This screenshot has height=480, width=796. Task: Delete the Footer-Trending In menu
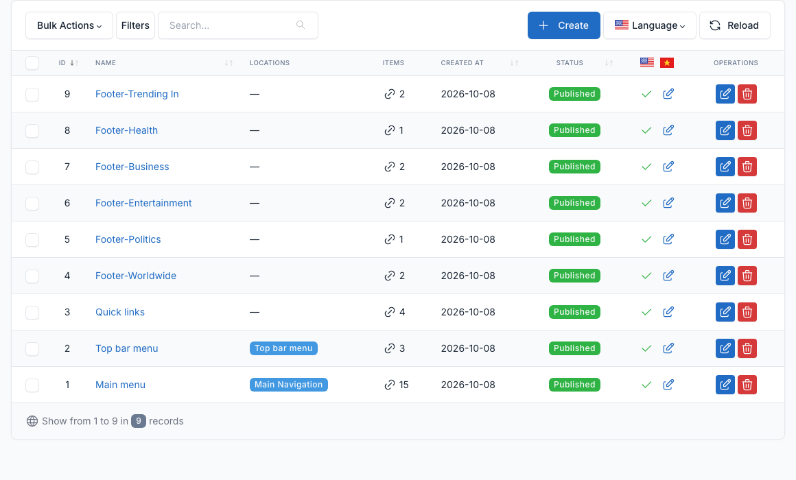747,94
